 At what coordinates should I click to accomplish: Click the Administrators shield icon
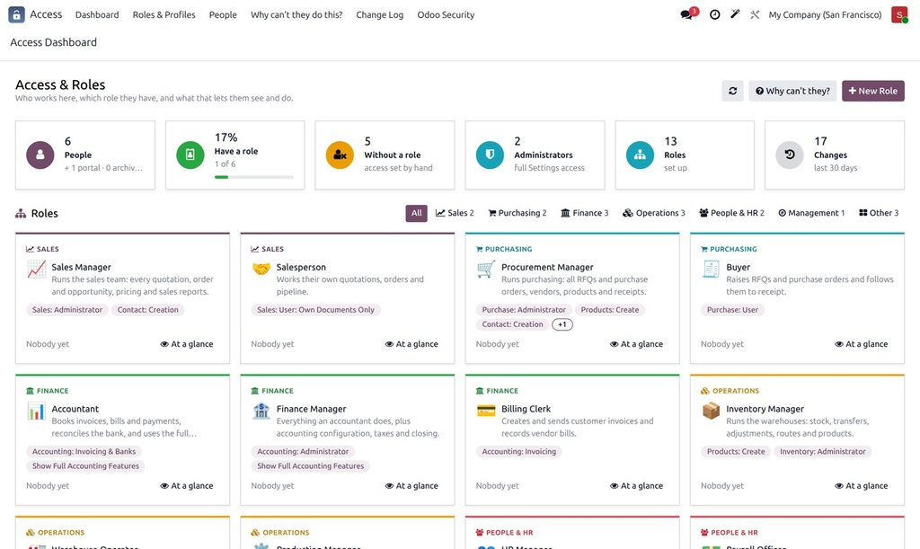click(x=490, y=155)
